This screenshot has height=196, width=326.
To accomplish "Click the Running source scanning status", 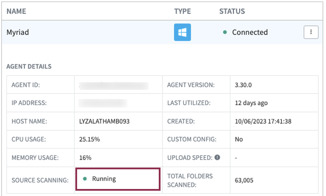I will (104, 179).
